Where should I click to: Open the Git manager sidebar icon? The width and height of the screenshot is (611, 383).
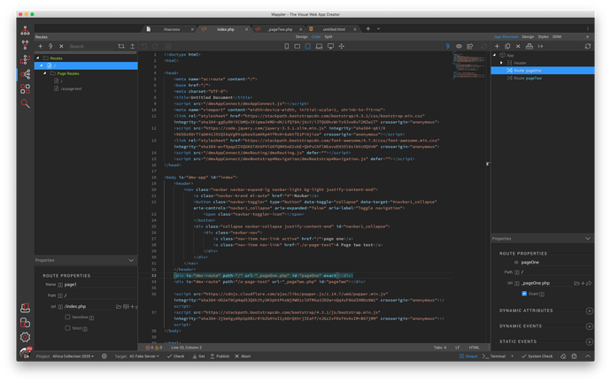click(26, 45)
